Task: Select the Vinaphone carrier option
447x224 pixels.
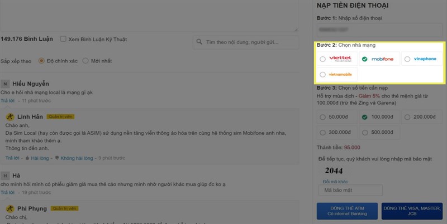Action: (x=422, y=59)
